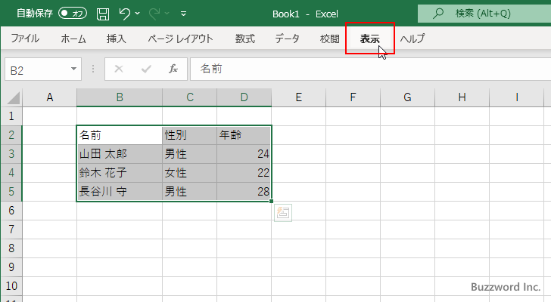Open Customize Quick Access Toolbar dropdown
This screenshot has height=302, width=551.
[x=183, y=14]
